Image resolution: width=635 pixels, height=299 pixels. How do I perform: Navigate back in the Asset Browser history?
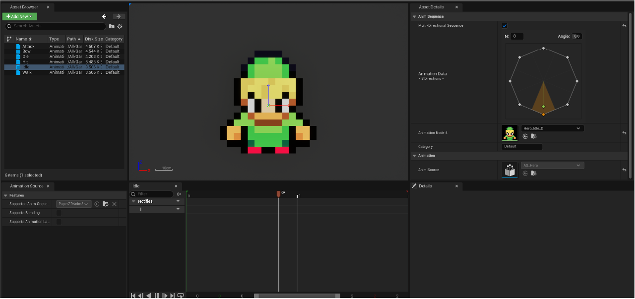click(x=104, y=16)
